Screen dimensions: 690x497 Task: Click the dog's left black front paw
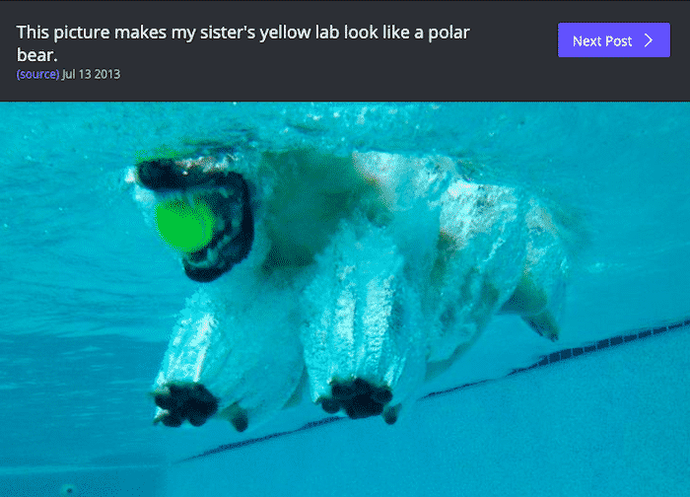click(x=185, y=404)
